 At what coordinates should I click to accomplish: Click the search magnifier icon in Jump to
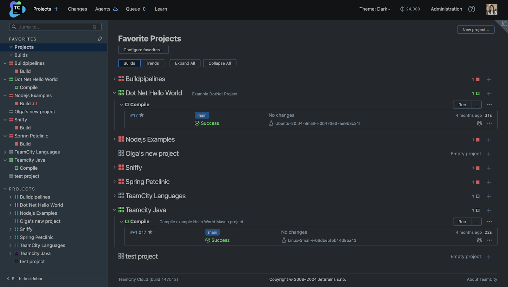[x=14, y=27]
